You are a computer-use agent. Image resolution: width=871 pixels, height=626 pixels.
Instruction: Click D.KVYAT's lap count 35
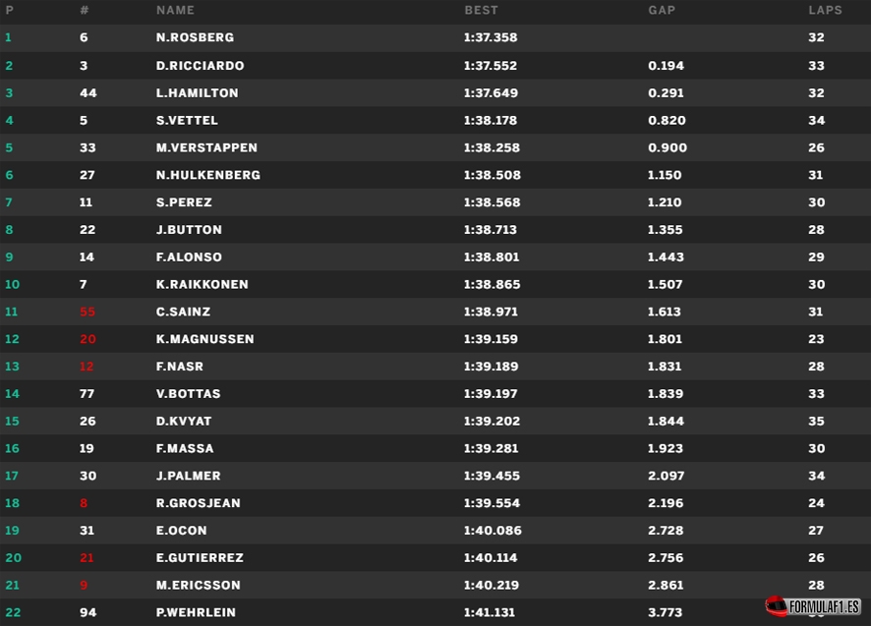click(817, 421)
